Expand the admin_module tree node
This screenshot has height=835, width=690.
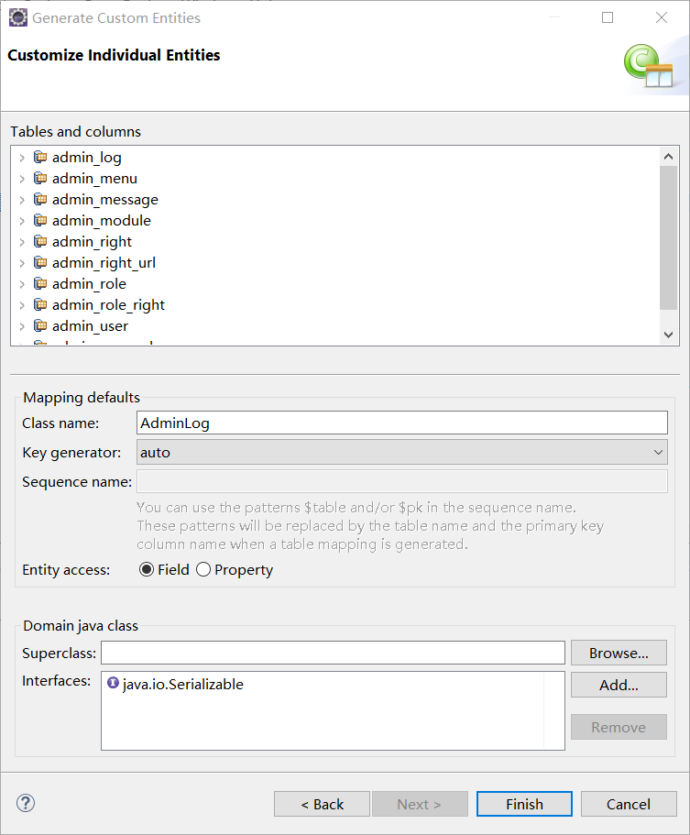coord(22,221)
